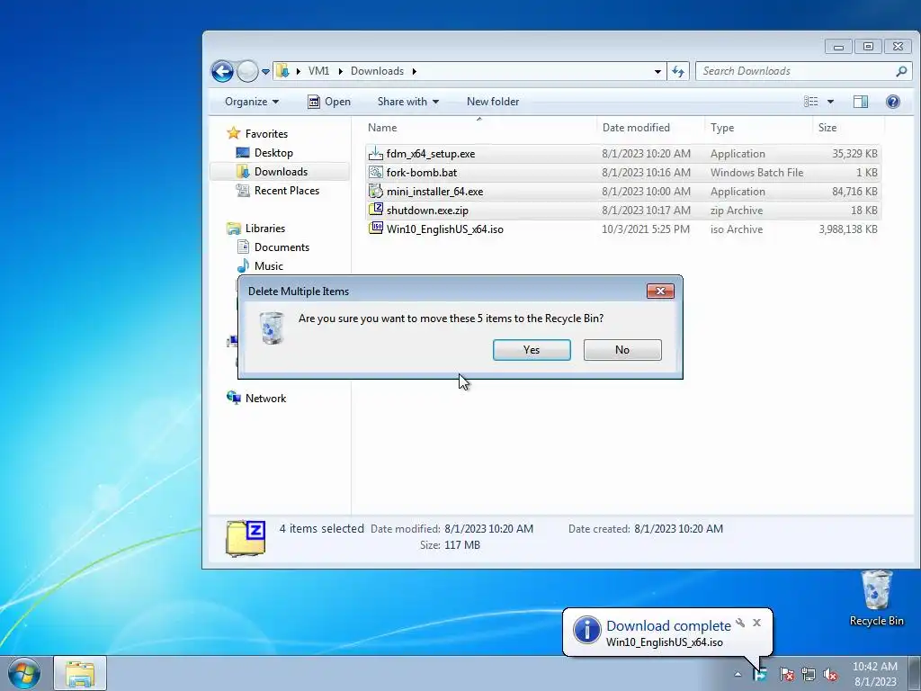
Task: Open address bar previous locations dropdown
Action: (x=657, y=72)
